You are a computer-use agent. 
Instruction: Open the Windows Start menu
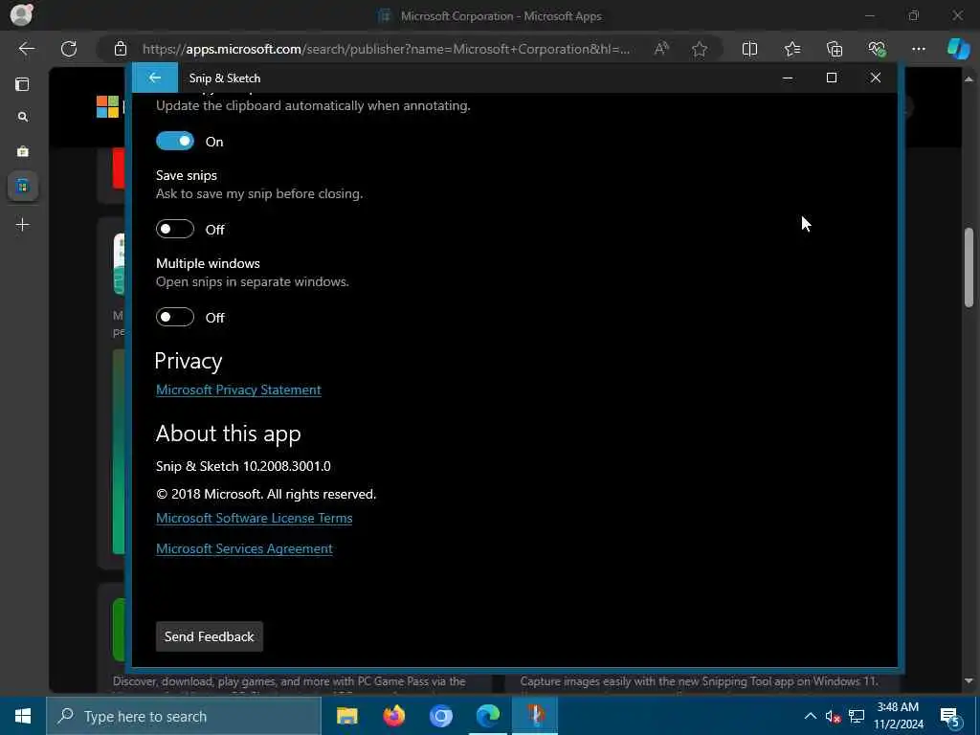pyautogui.click(x=23, y=716)
